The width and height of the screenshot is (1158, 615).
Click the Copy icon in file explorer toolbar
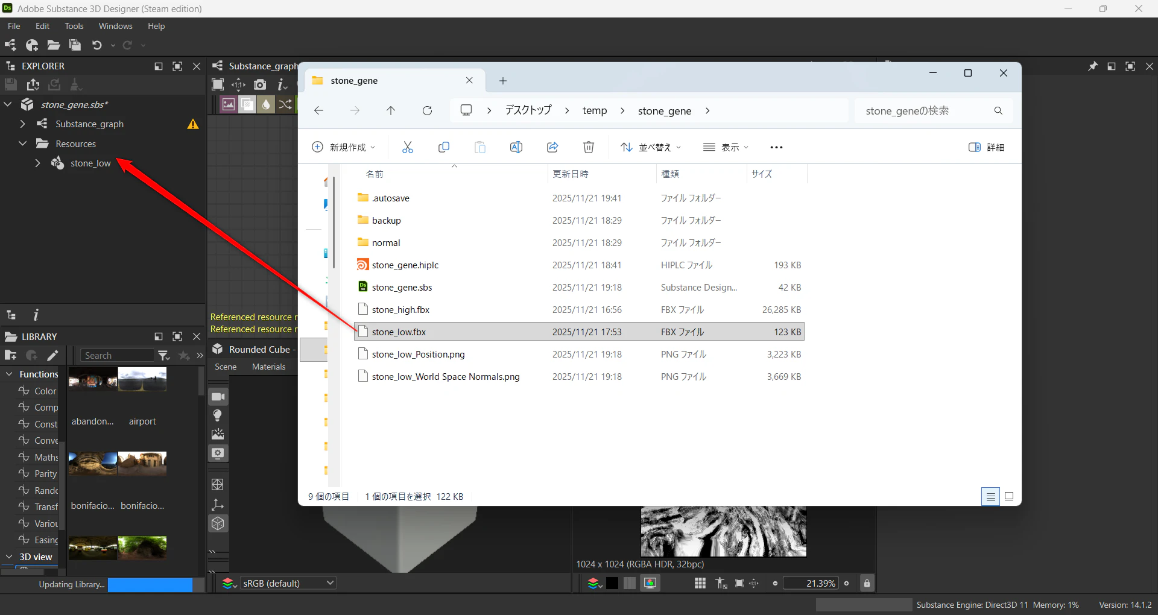444,147
